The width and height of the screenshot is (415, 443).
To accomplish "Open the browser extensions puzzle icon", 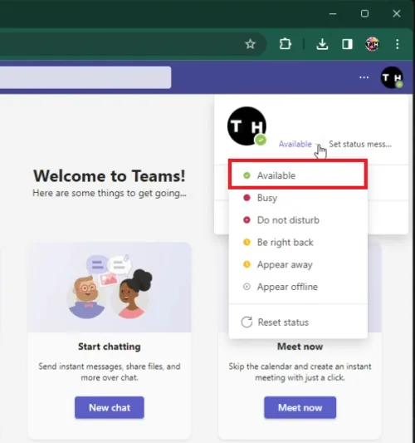I will 286,44.
